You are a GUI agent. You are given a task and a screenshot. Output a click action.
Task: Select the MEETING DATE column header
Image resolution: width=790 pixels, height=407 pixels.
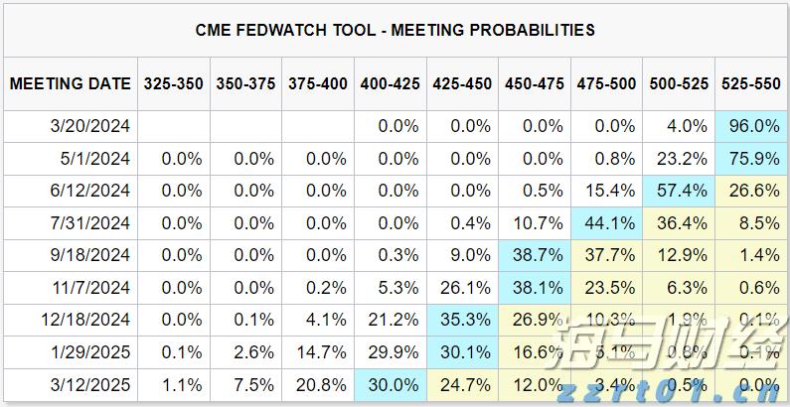[71, 84]
